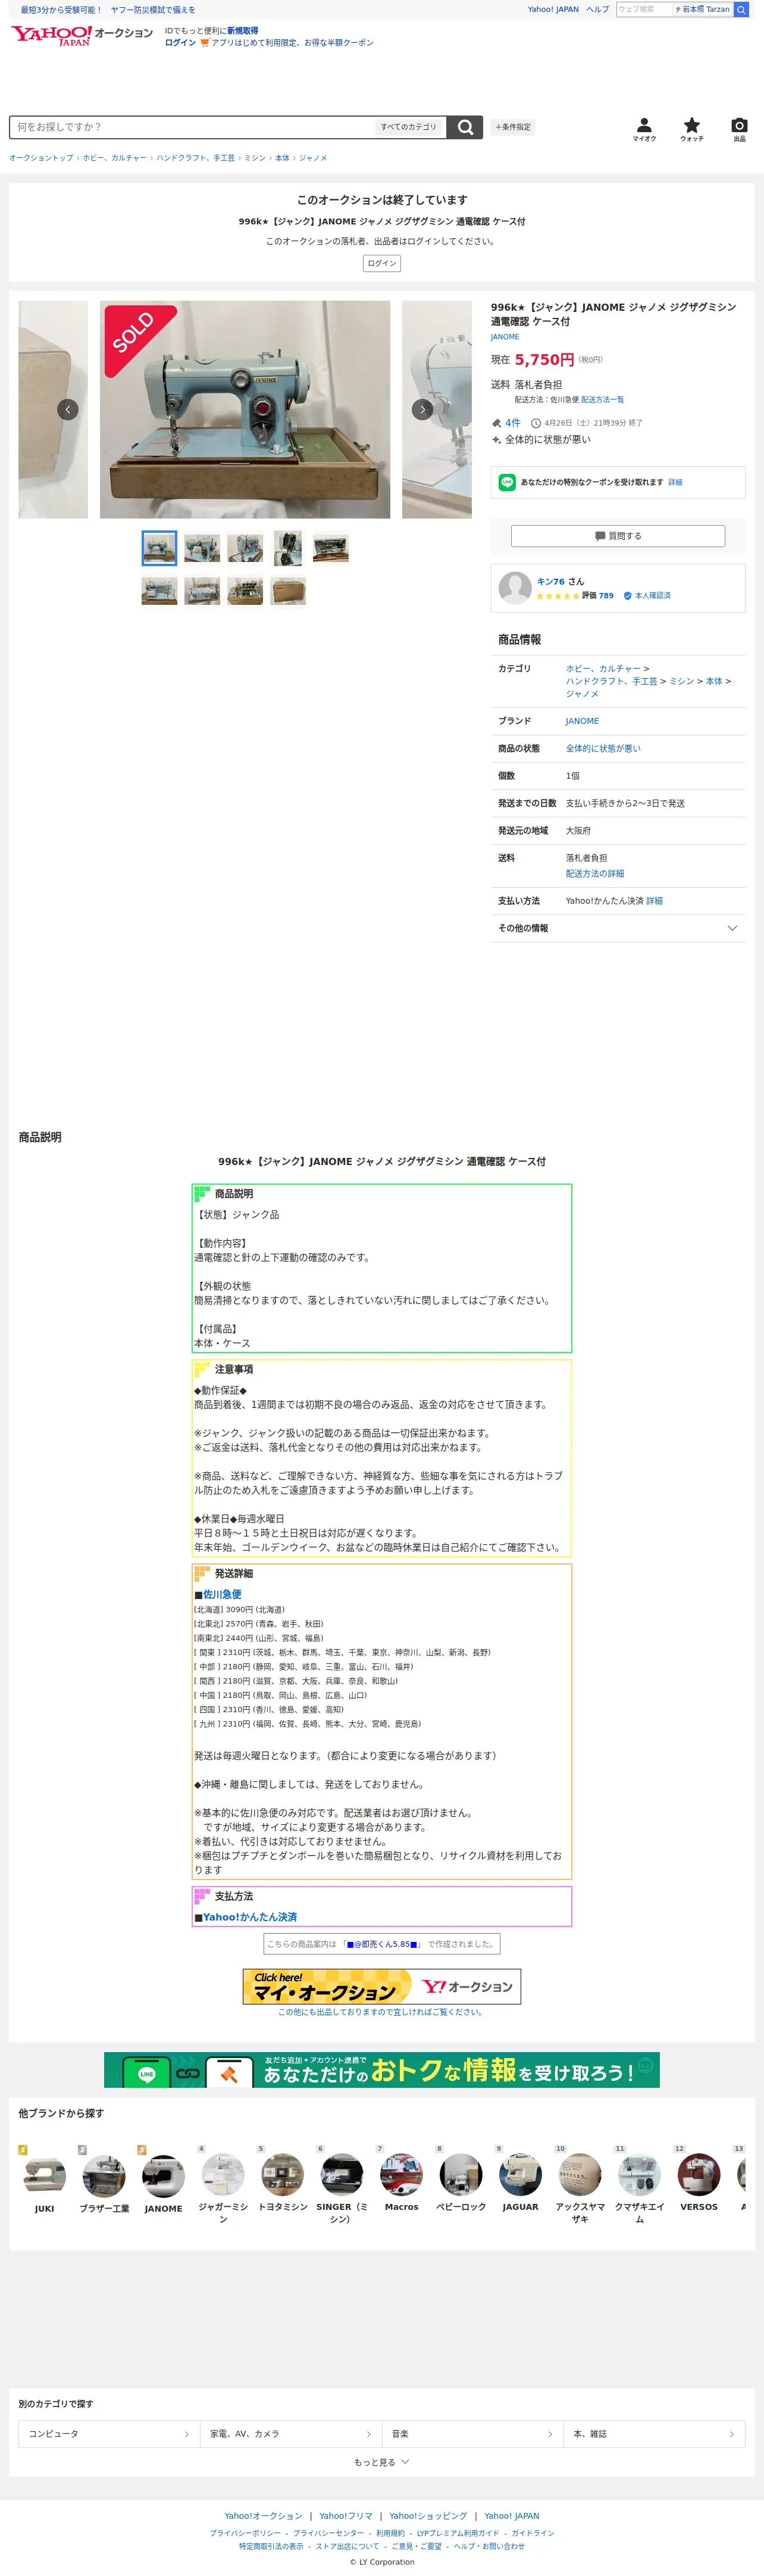Viewport: 764px width, 2576px height.
Task: Focus the 何をお探しですか search field
Action: [192, 127]
